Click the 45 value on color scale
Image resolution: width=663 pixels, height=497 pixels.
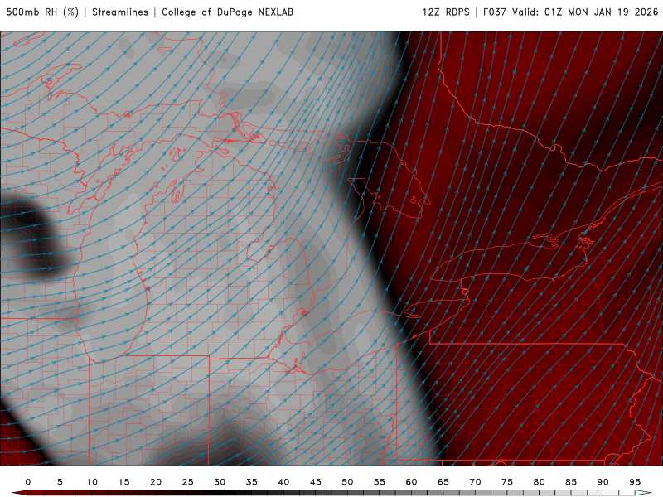coord(316,482)
